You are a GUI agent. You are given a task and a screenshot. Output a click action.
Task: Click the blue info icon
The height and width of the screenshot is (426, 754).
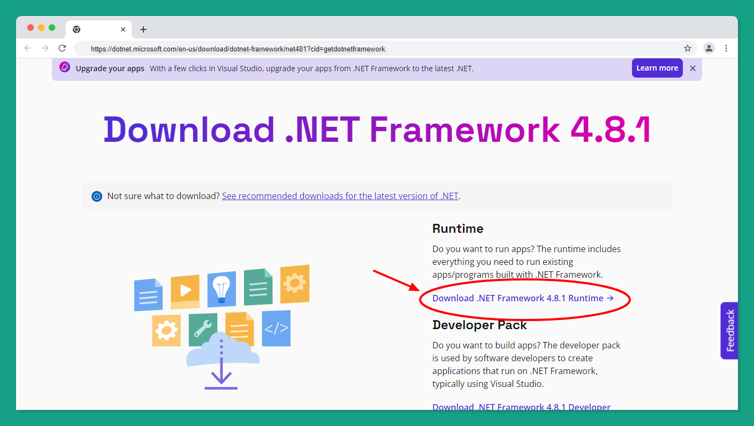click(x=96, y=196)
